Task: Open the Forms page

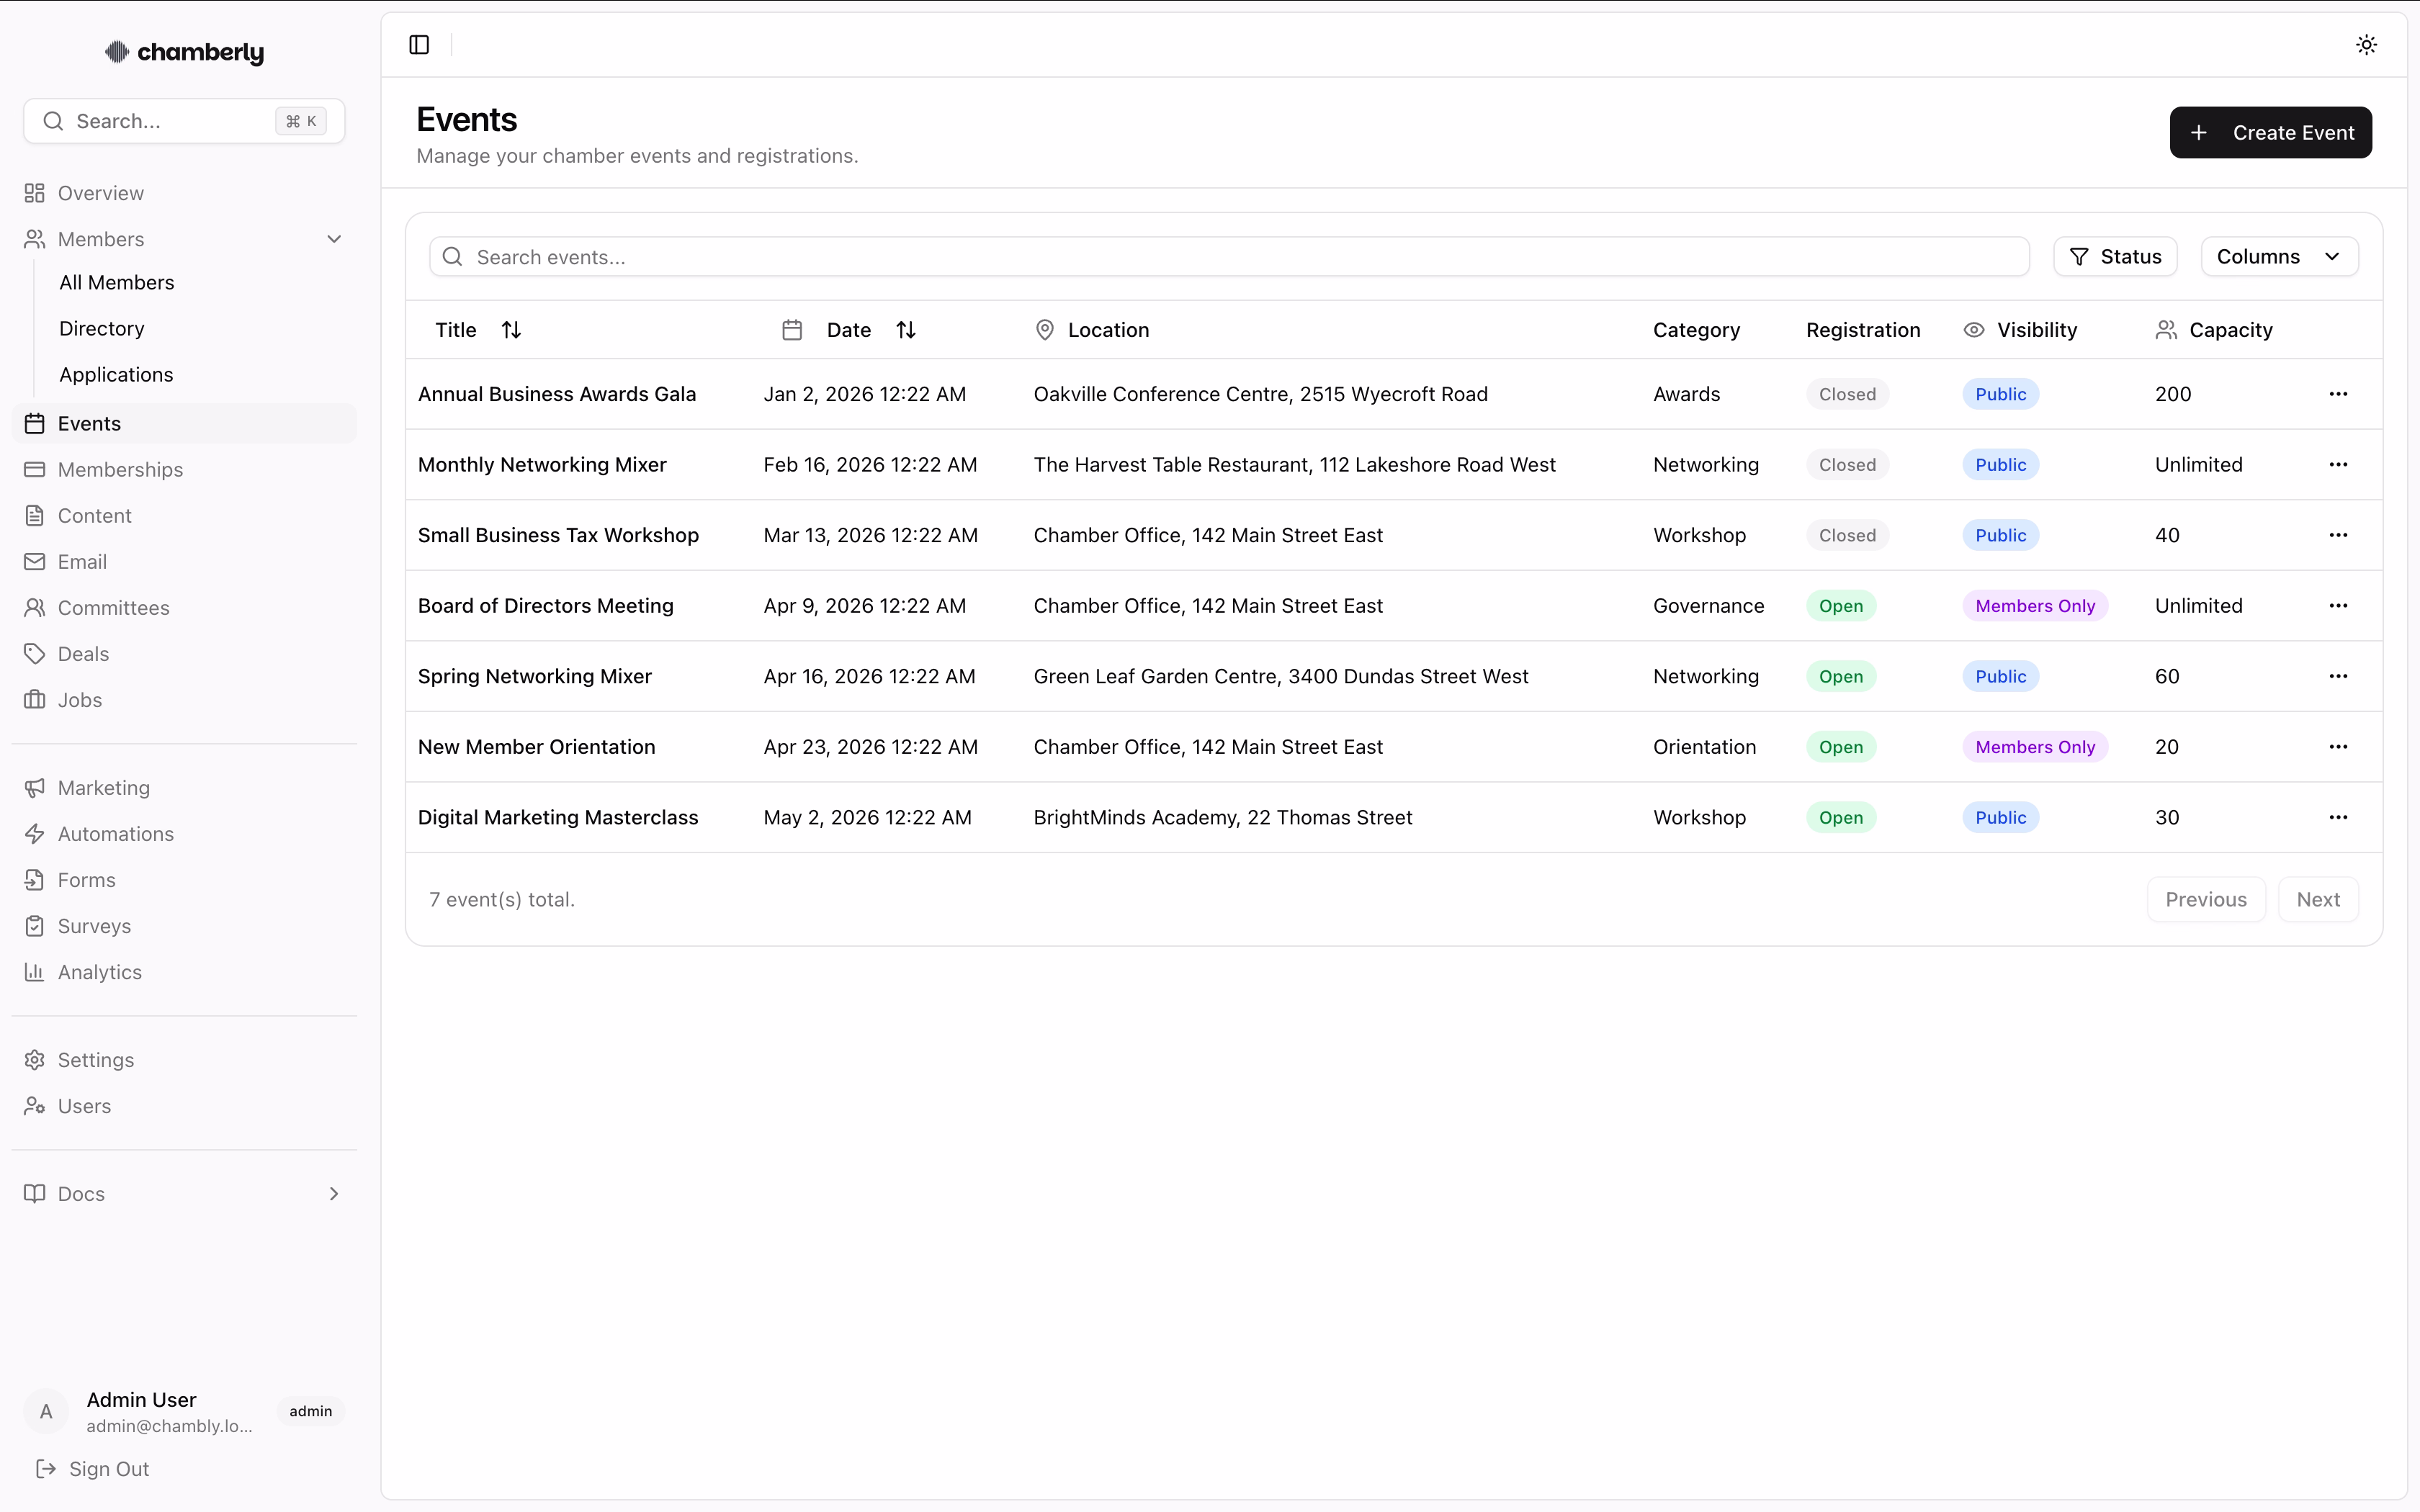Action: point(184,880)
